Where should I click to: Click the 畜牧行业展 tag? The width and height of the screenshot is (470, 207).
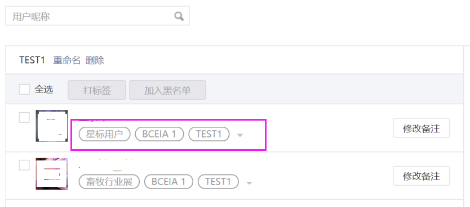109,182
